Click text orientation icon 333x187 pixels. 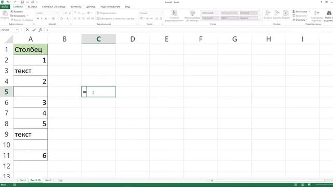pyautogui.click(x=89, y=13)
